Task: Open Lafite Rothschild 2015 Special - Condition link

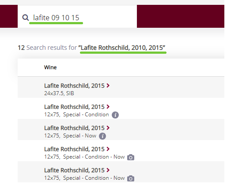Action: tap(74, 107)
